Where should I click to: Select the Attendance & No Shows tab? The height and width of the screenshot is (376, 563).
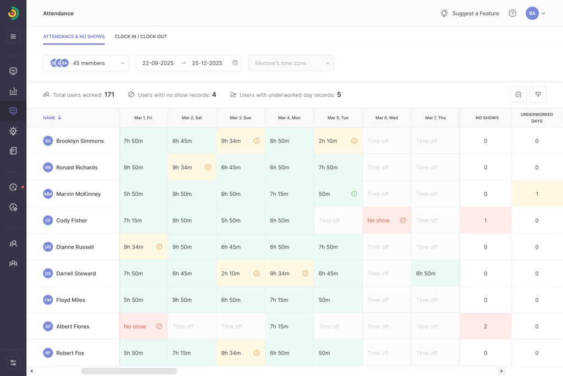[74, 37]
